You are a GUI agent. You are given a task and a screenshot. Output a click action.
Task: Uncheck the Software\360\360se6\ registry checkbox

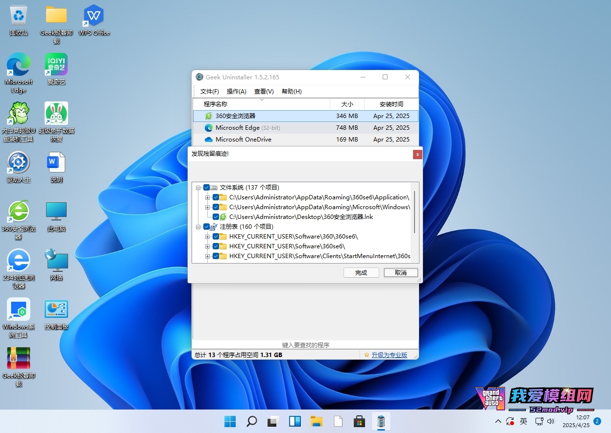tap(216, 237)
